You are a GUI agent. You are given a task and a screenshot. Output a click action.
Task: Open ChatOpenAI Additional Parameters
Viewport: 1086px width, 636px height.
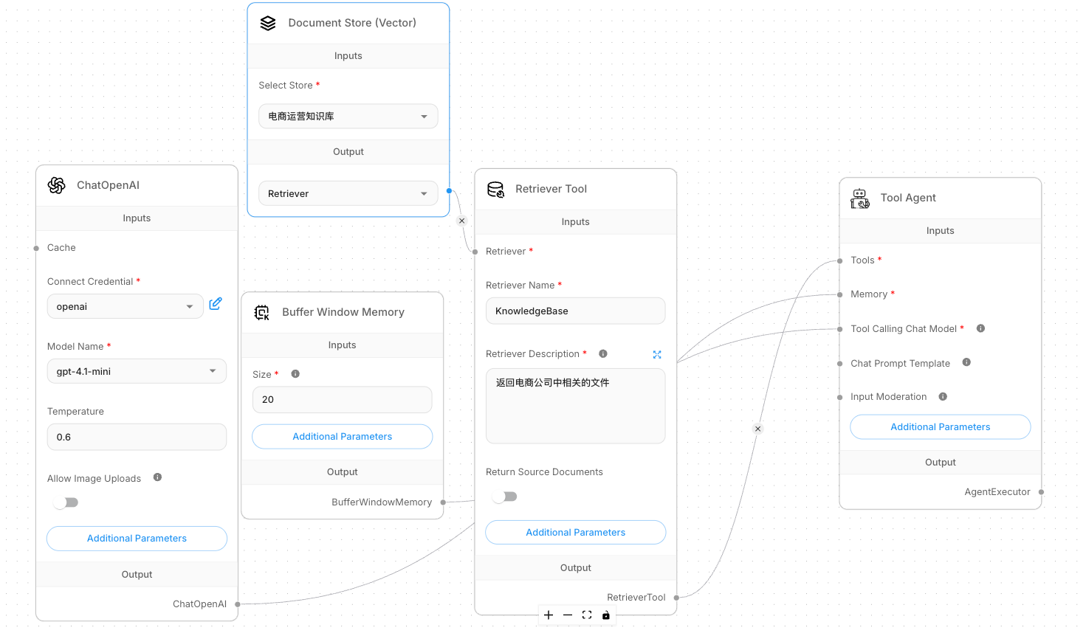[x=137, y=539]
